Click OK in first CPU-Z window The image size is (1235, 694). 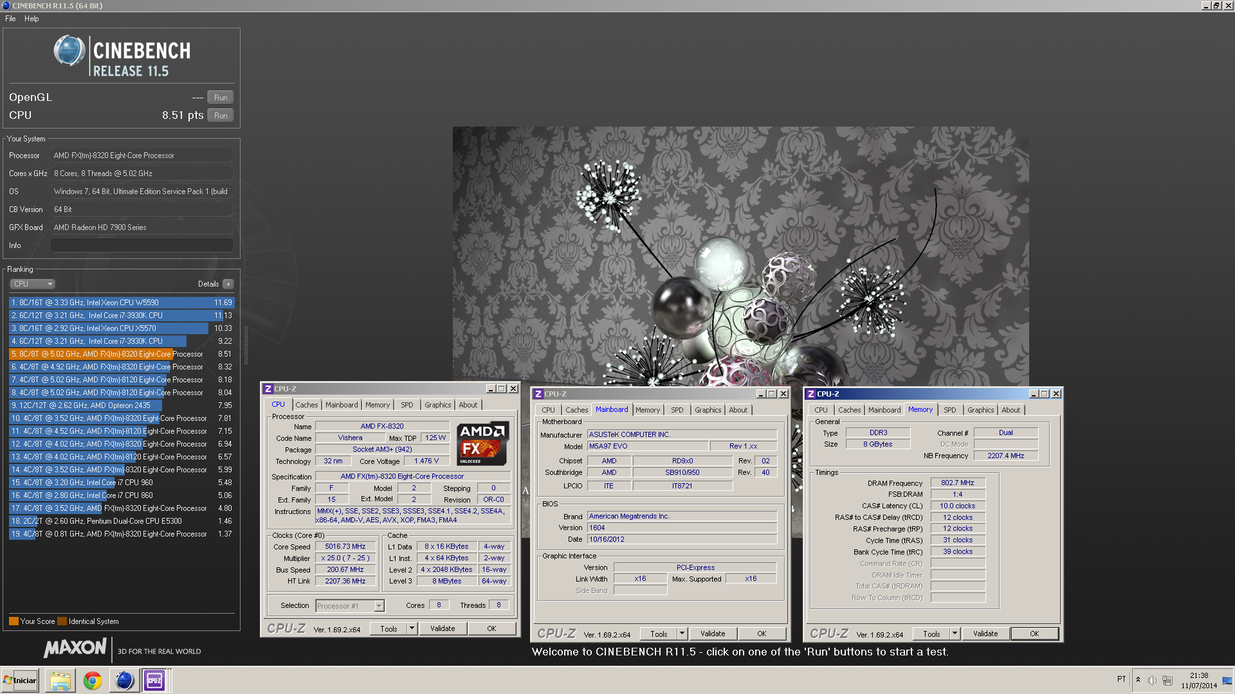(x=491, y=629)
